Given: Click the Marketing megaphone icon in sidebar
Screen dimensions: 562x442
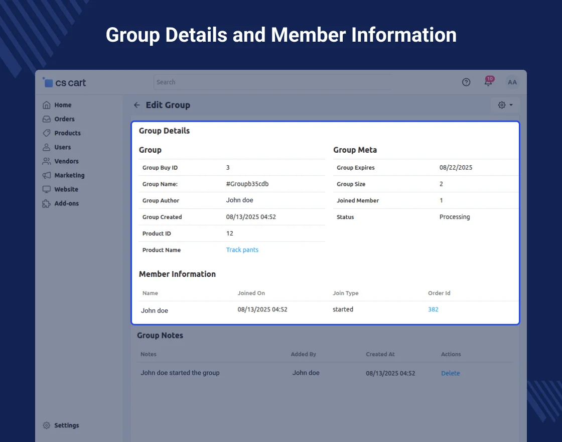Looking at the screenshot, I should pos(47,175).
